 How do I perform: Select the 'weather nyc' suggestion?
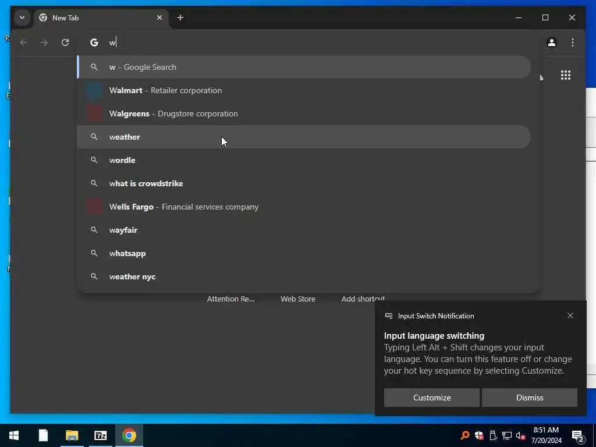[x=304, y=276]
